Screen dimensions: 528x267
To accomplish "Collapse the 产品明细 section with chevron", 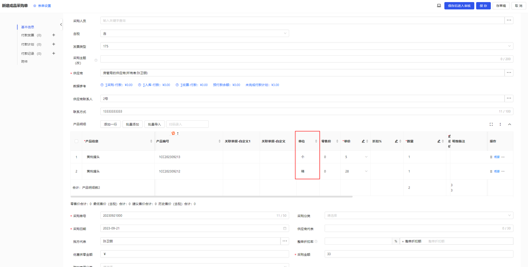I will tap(509, 124).
